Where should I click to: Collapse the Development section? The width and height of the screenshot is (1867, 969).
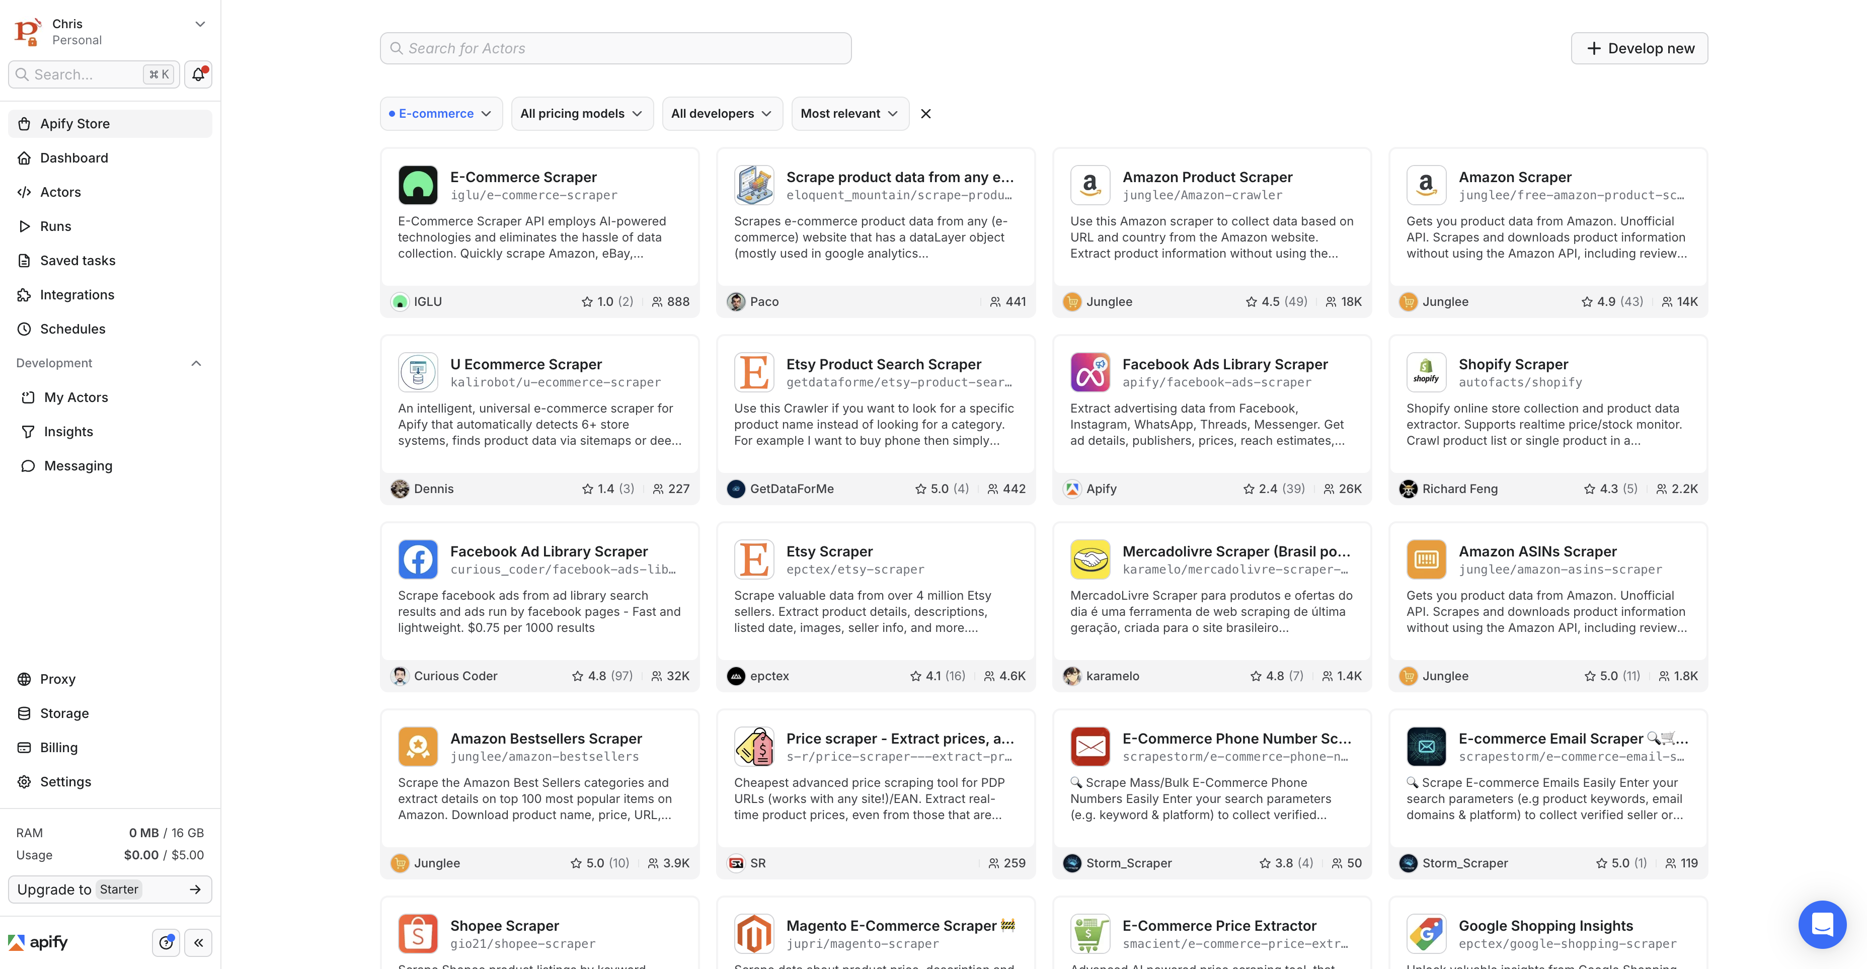click(196, 363)
